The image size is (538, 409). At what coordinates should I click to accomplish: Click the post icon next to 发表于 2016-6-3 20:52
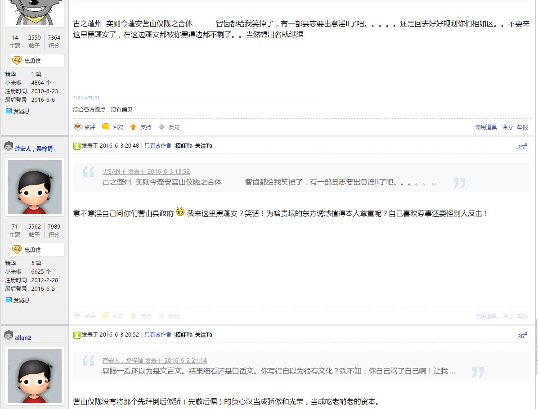[x=77, y=335]
